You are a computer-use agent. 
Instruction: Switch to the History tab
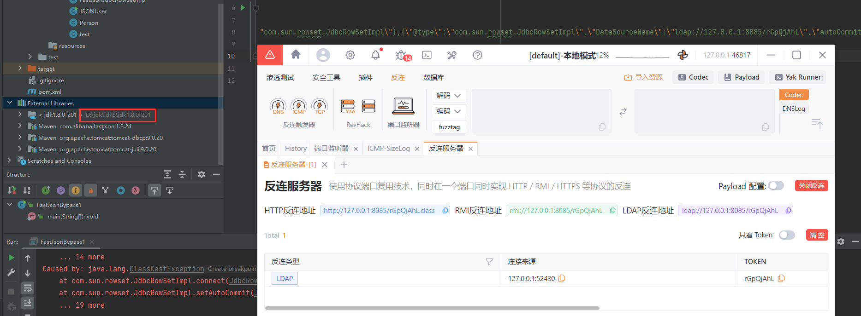[296, 149]
